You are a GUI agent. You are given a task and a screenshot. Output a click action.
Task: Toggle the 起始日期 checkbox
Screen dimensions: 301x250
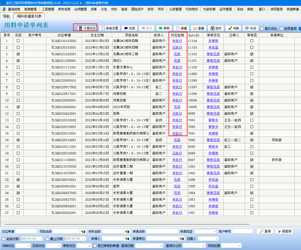4,239
